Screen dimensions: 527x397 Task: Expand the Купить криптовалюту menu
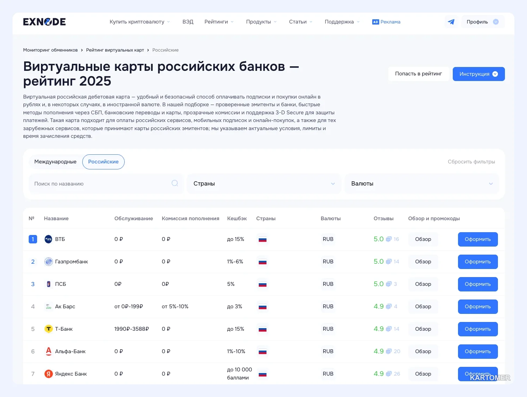click(140, 22)
